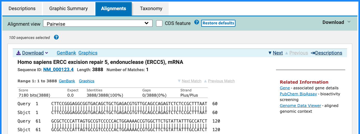Click the Next triangle arrow icon

coord(270,53)
